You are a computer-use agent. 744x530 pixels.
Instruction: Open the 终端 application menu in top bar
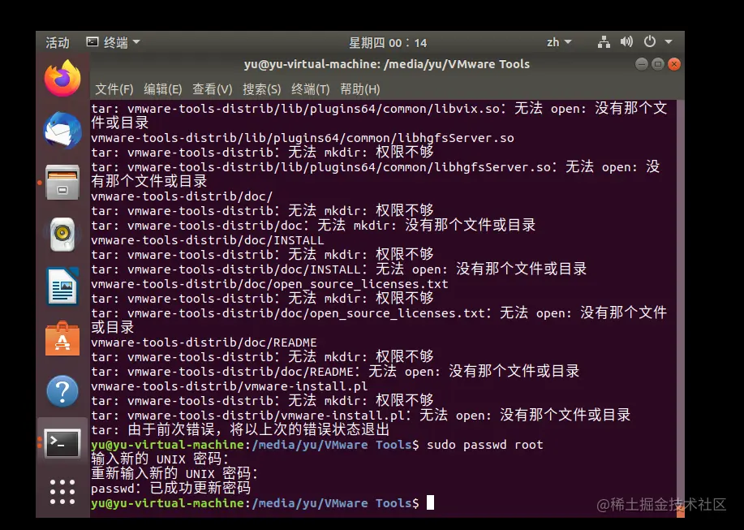click(113, 42)
